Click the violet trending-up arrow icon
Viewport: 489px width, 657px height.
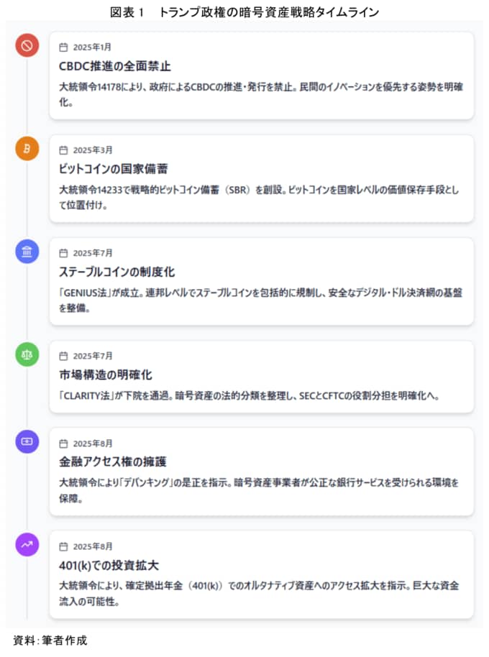(27, 545)
